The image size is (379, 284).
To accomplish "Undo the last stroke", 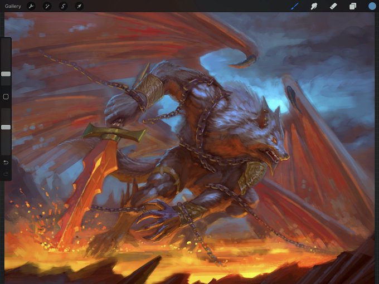I will click(6, 162).
